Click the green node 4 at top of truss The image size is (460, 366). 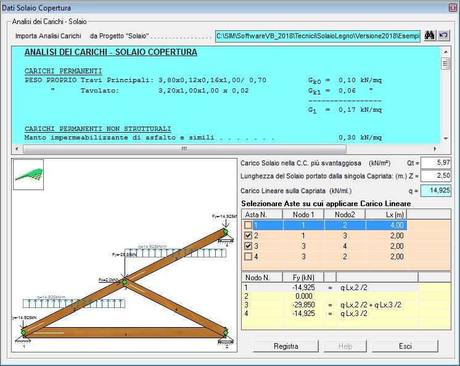[x=226, y=231]
